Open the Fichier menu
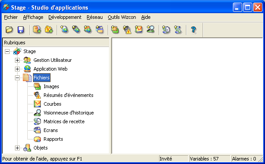The image size is (265, 164). [x=11, y=17]
